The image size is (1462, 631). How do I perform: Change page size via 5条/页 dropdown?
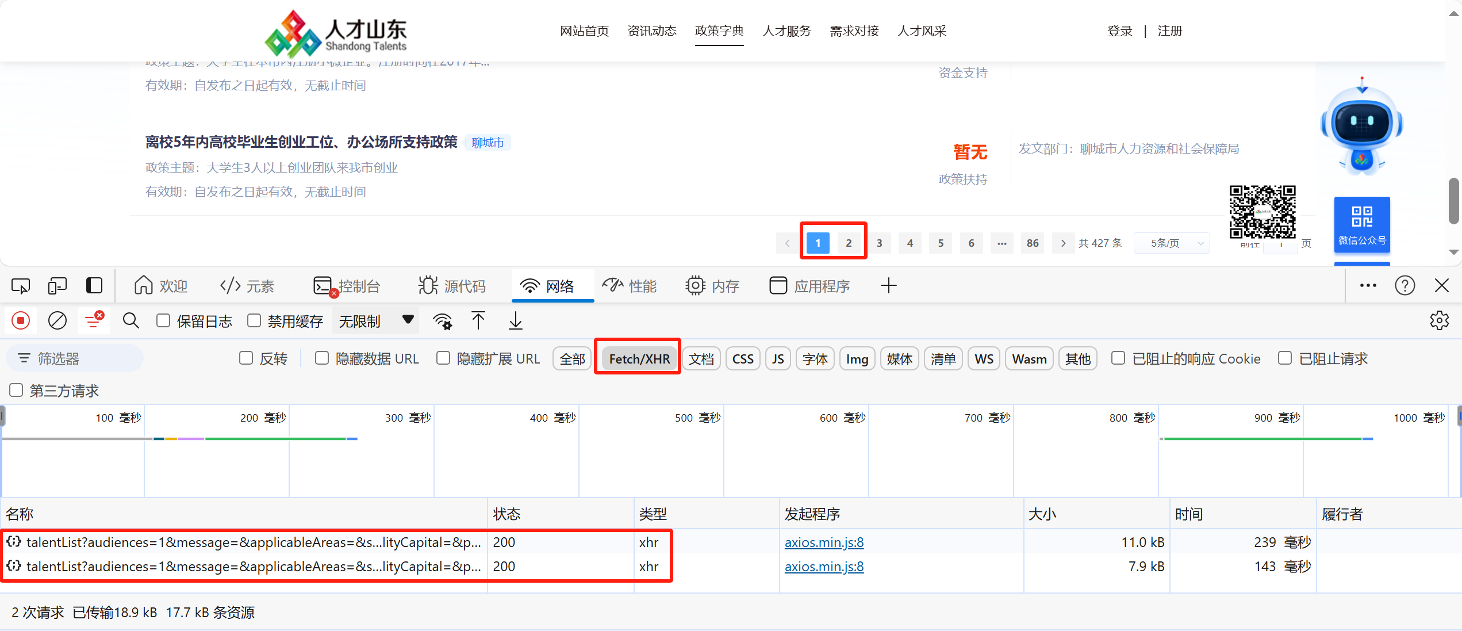pos(1172,243)
